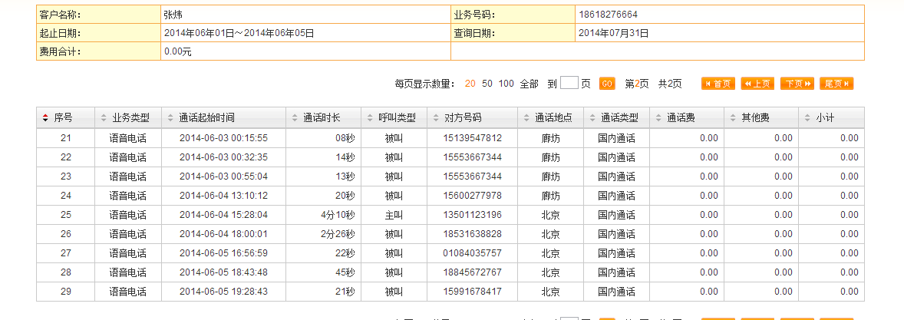The height and width of the screenshot is (320, 904).
Task: Display 全部 records on one page
Action: 529,84
